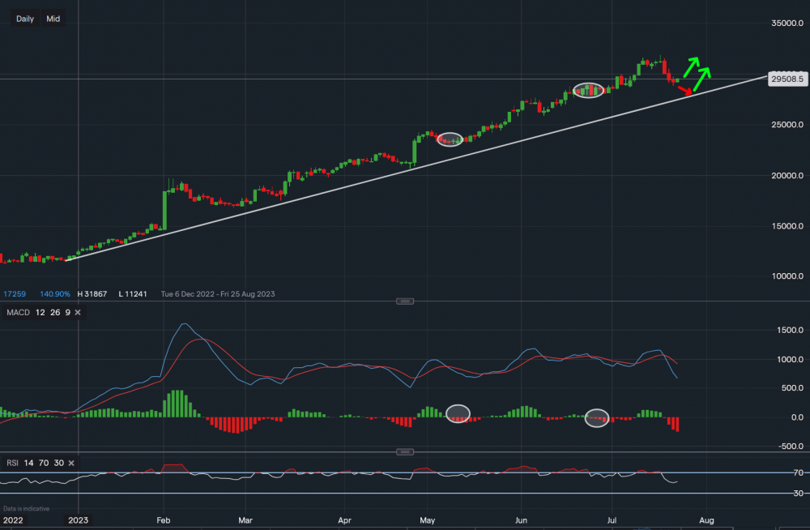This screenshot has width=810, height=530.
Task: Select the ellipse annotation on May candles
Action: (x=450, y=139)
